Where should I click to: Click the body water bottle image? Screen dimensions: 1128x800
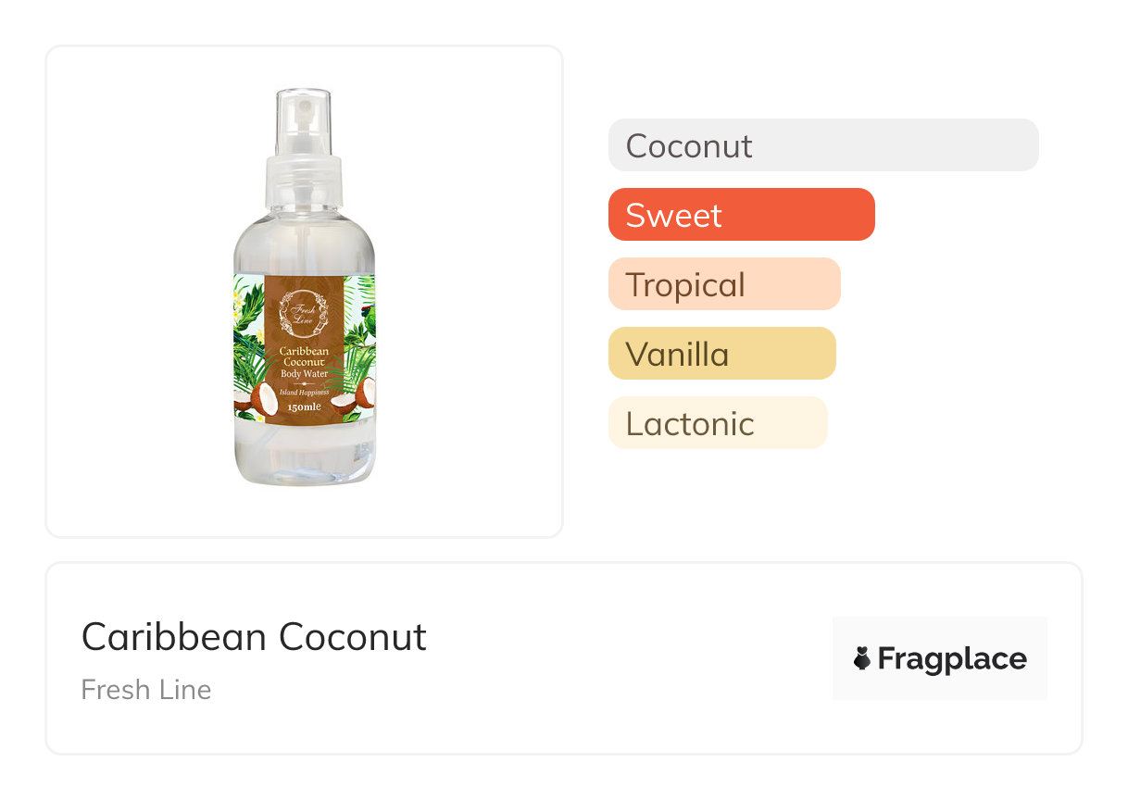pos(305,288)
